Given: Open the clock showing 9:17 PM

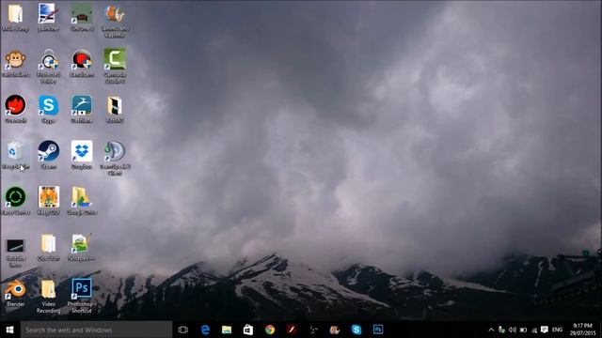Looking at the screenshot, I should 582,330.
